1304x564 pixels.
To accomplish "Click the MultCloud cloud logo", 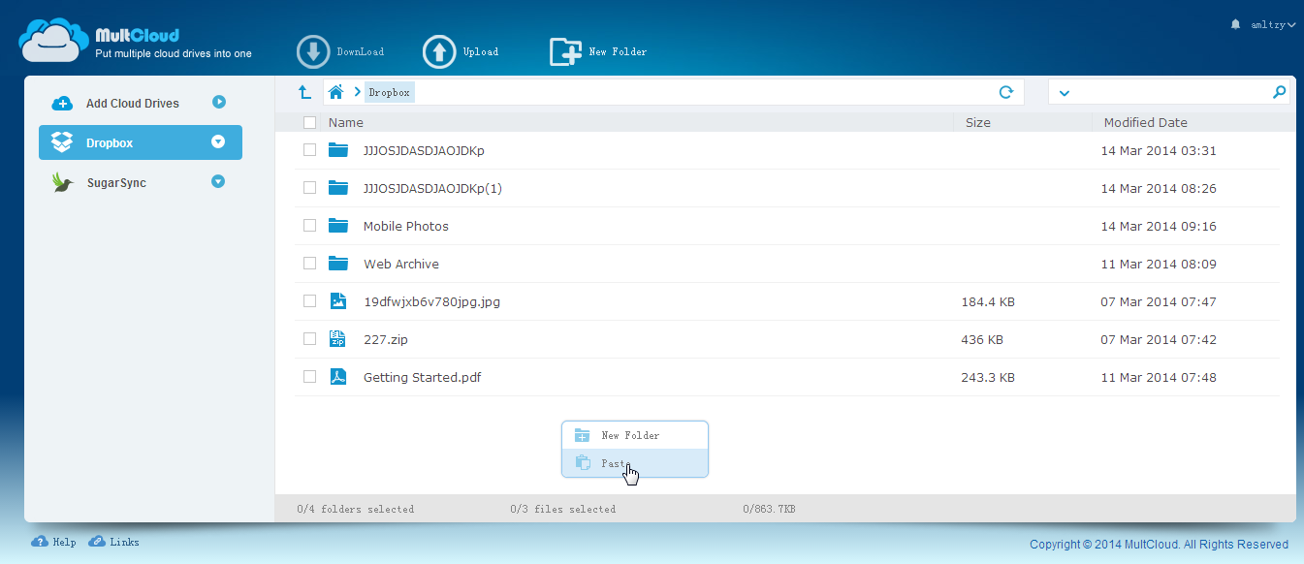I will click(53, 40).
